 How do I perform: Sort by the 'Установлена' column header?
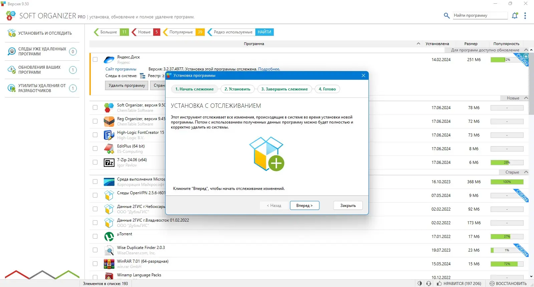(437, 44)
